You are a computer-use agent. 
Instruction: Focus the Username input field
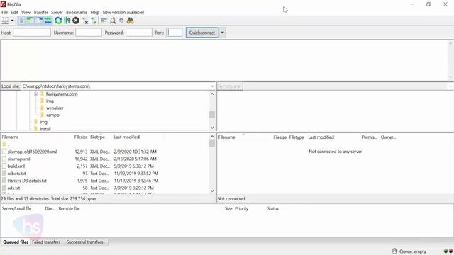pos(89,33)
